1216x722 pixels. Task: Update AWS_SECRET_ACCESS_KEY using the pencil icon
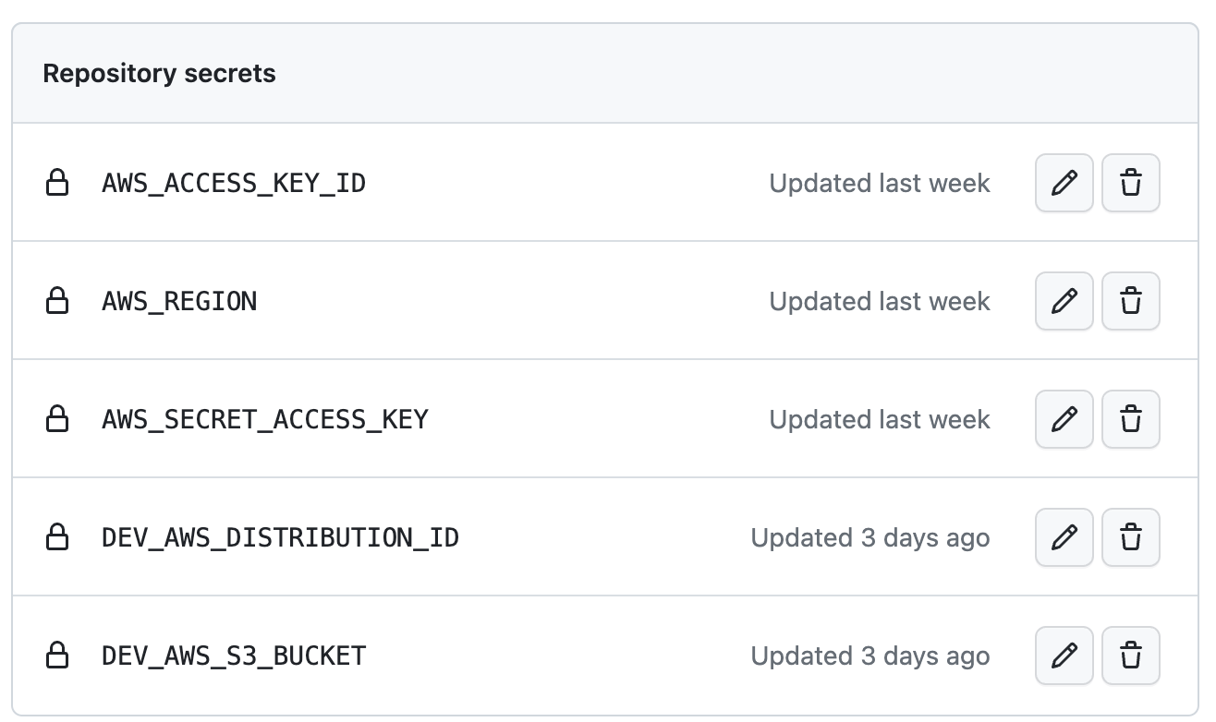(1064, 419)
